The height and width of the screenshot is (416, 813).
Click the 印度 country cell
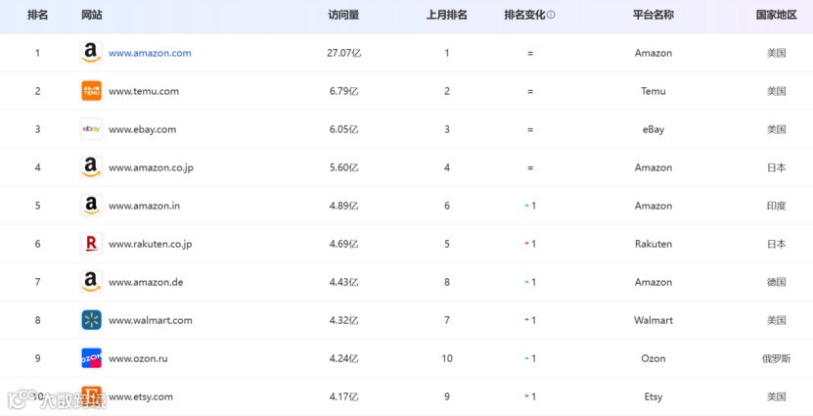pyautogui.click(x=776, y=206)
